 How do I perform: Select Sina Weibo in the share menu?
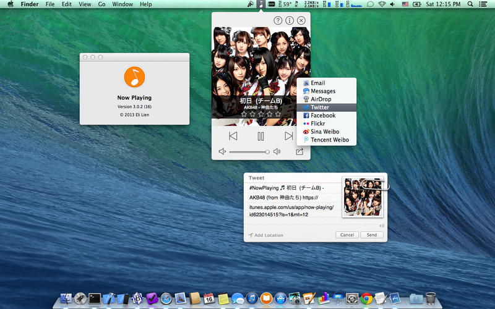coord(327,132)
